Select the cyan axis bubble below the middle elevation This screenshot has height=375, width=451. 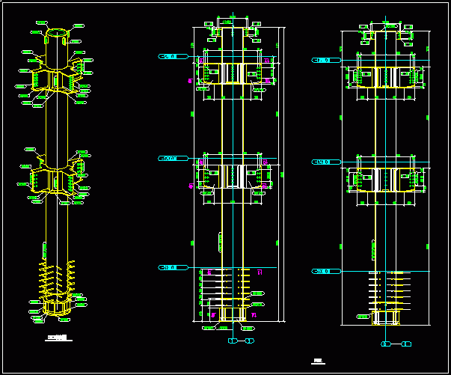pyautogui.click(x=240, y=341)
